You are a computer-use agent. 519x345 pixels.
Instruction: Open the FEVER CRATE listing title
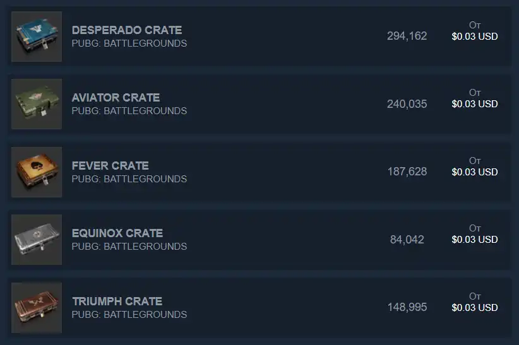110,166
